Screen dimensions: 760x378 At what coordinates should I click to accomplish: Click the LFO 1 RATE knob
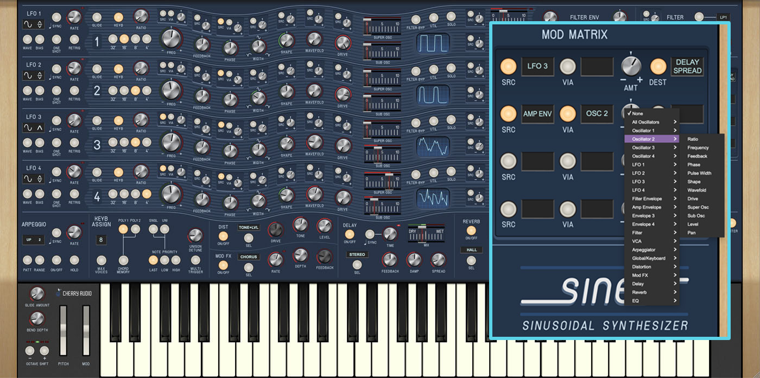[x=74, y=17]
